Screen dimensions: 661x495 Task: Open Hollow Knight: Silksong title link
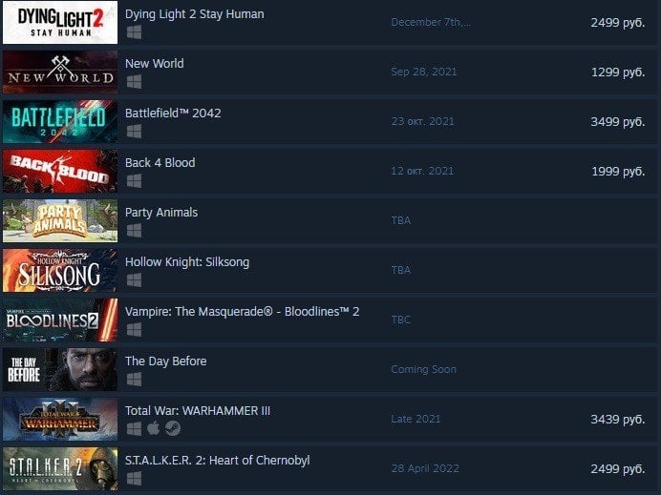[x=187, y=262]
